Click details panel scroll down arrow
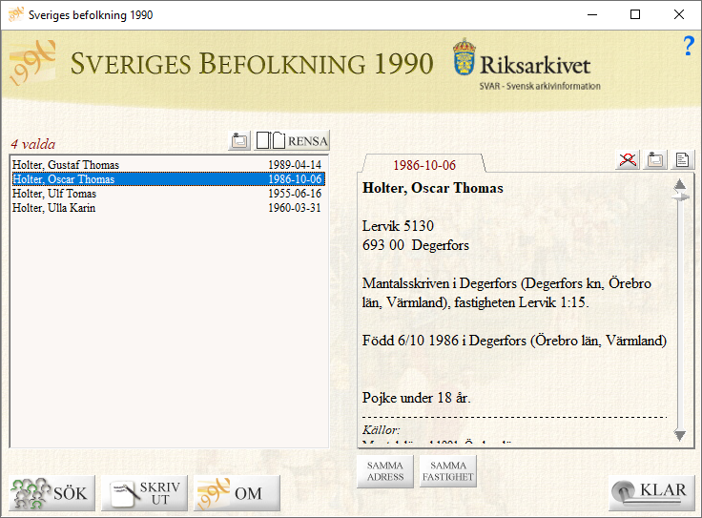702x518 pixels. (680, 435)
